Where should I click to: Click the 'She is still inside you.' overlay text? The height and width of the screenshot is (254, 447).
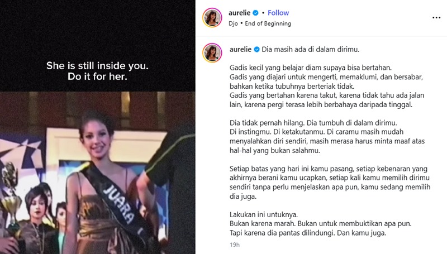[x=97, y=66]
